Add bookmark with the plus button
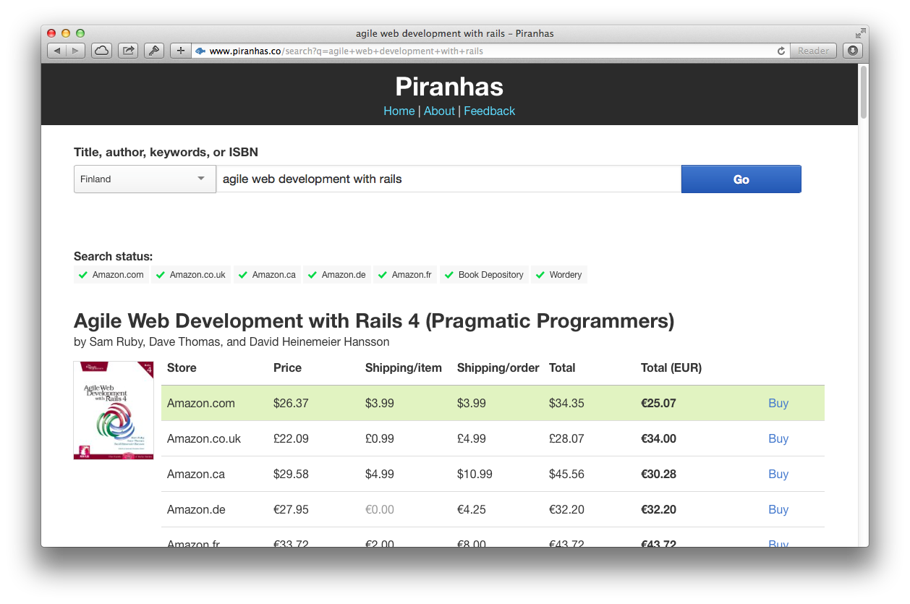 [x=181, y=51]
